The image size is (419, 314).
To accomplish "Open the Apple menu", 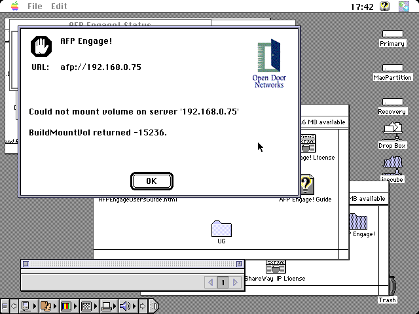I will 15,6.
